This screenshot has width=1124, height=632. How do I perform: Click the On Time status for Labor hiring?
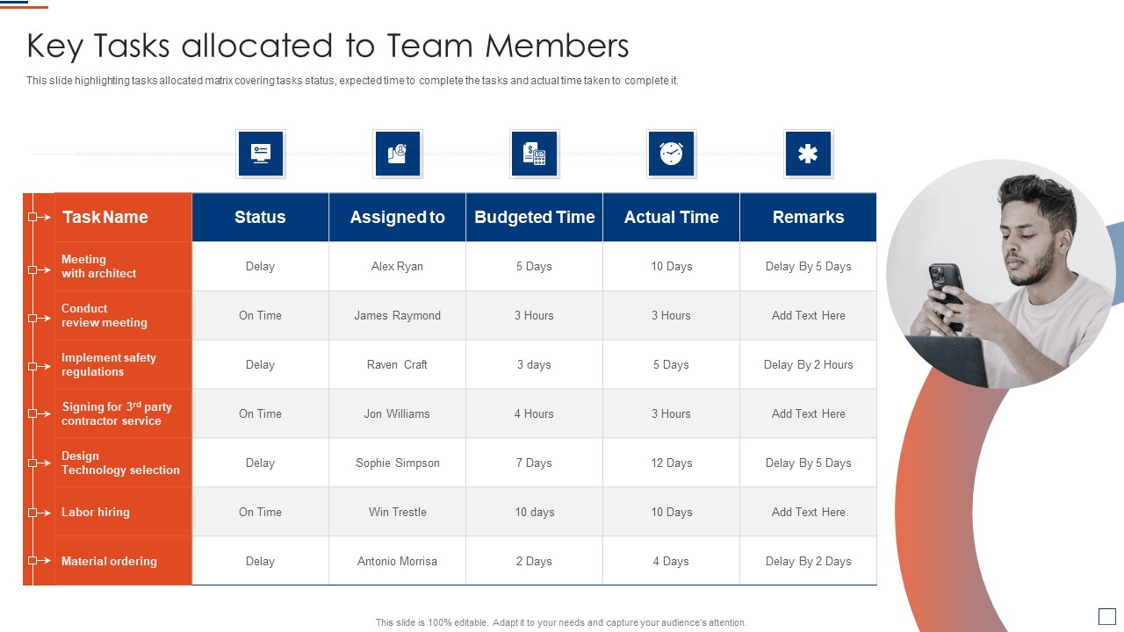pyautogui.click(x=261, y=512)
